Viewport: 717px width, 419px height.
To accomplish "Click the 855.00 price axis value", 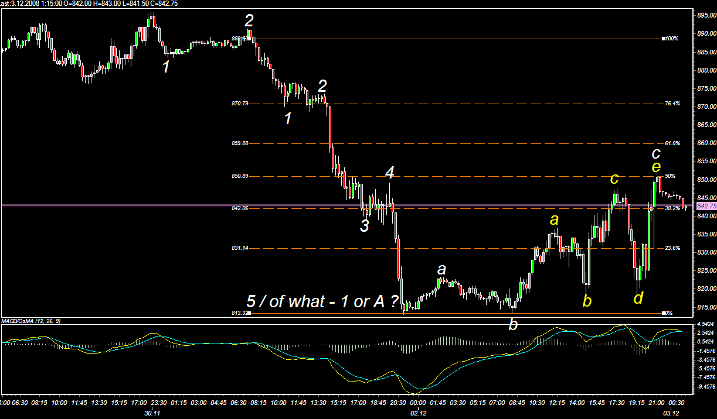I will pos(705,161).
